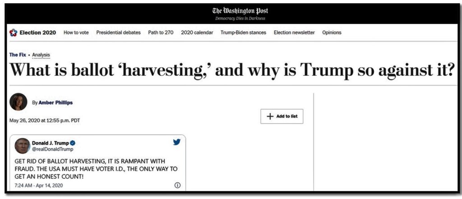Click the @realDonaldTrump handle
Image resolution: width=462 pixels, height=199 pixels.
point(52,149)
